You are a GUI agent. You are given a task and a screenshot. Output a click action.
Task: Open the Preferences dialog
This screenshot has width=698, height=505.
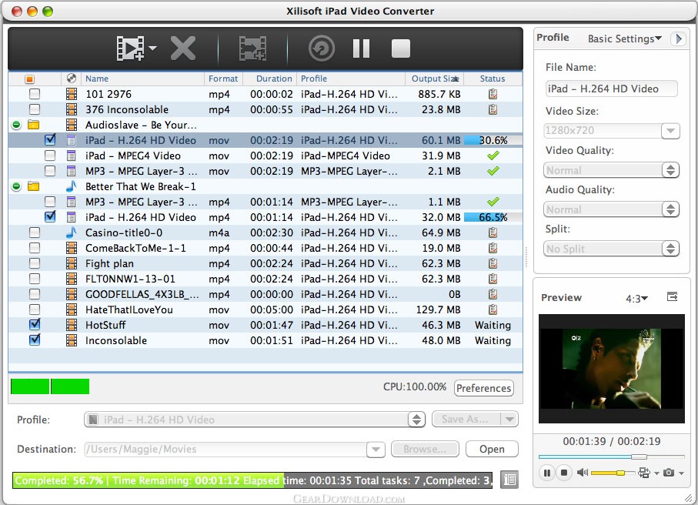(x=484, y=388)
